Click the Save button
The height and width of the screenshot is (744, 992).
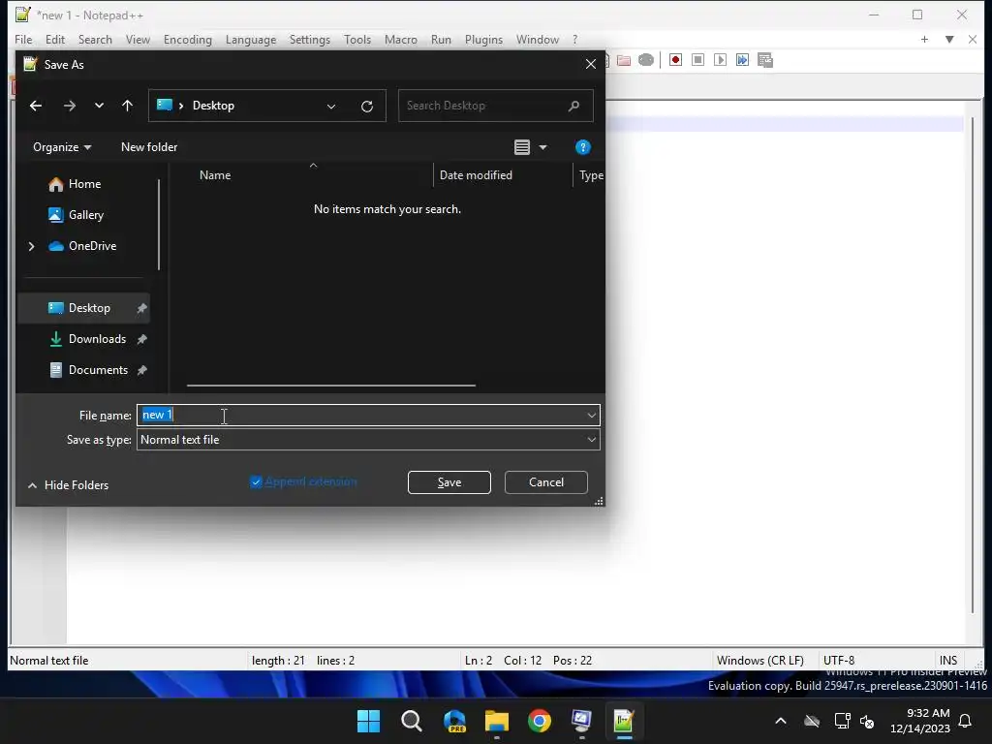[x=449, y=482]
